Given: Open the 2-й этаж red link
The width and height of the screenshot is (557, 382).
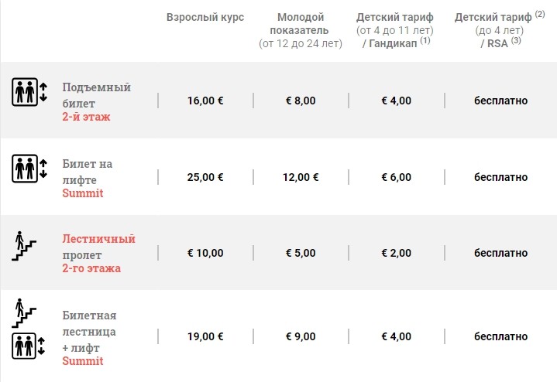Looking at the screenshot, I should click(x=86, y=117).
